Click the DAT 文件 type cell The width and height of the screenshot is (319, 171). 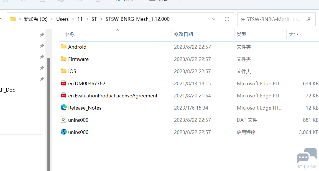point(247,120)
